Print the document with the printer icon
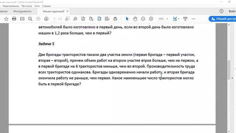 [14, 19]
